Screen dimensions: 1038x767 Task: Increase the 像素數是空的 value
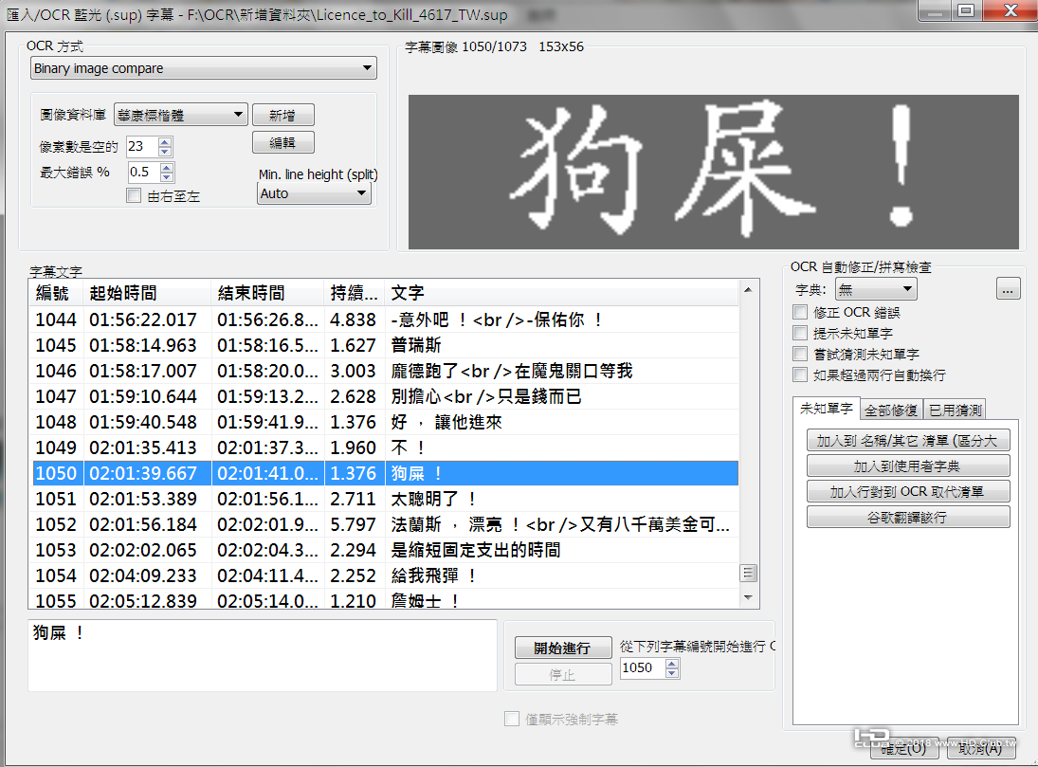pyautogui.click(x=166, y=142)
